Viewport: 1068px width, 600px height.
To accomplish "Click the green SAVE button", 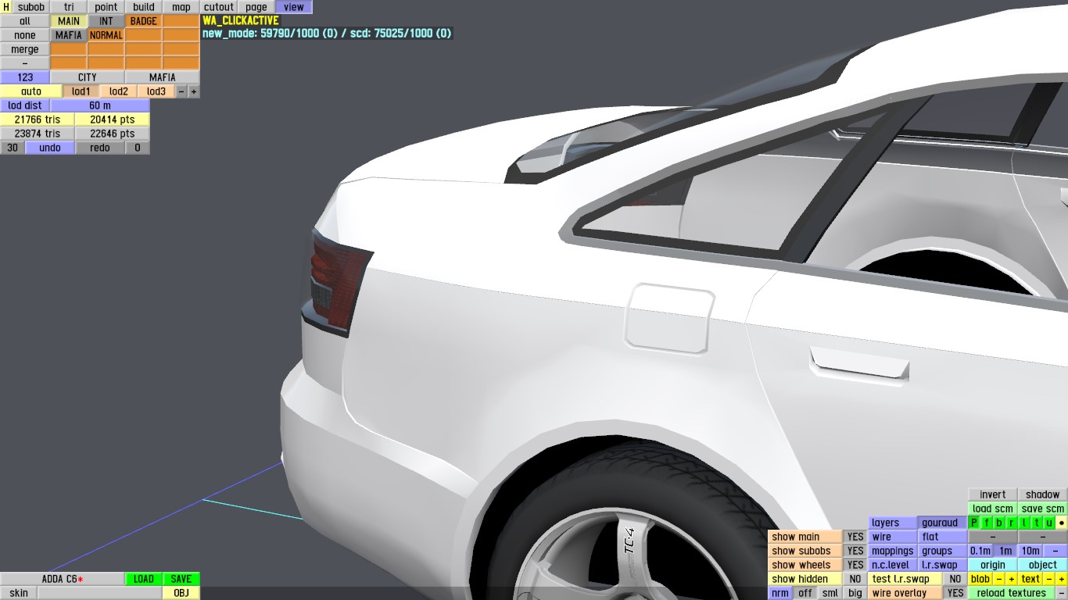I will tap(181, 579).
